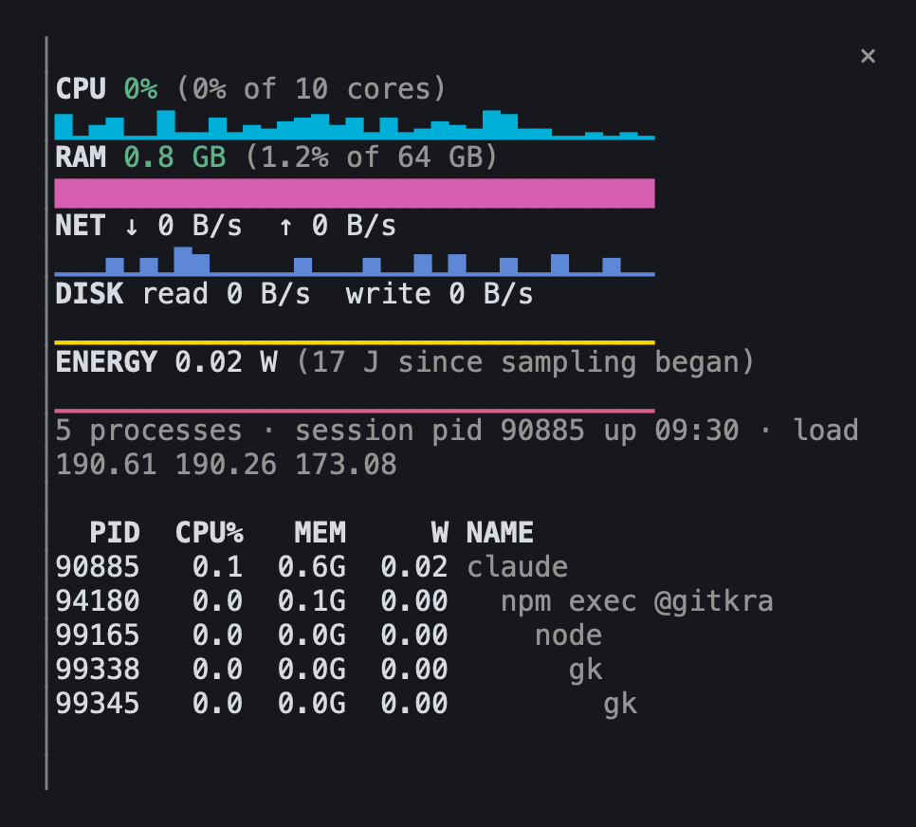This screenshot has height=827, width=916.
Task: Click '(17 J since sampling began)' text
Action: [x=525, y=362]
